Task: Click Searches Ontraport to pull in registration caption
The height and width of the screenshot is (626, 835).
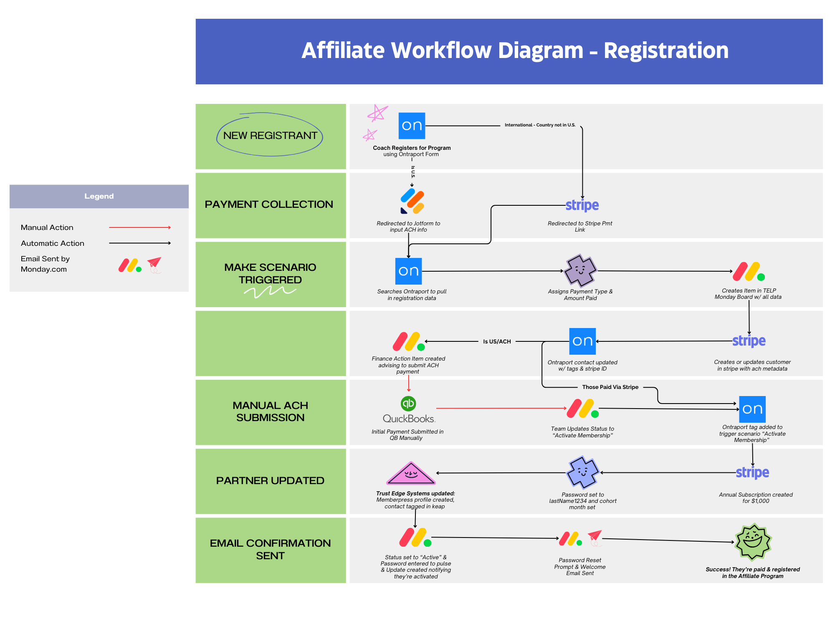Action: click(x=412, y=295)
